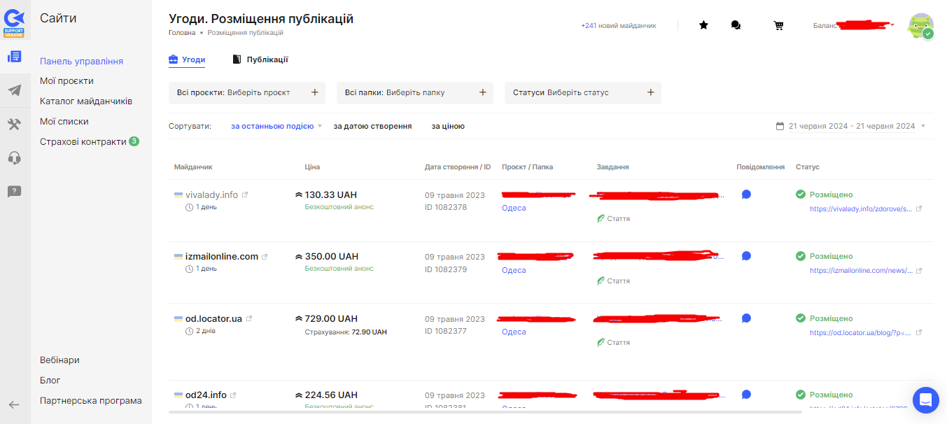Open od24.info site name

[206, 395]
